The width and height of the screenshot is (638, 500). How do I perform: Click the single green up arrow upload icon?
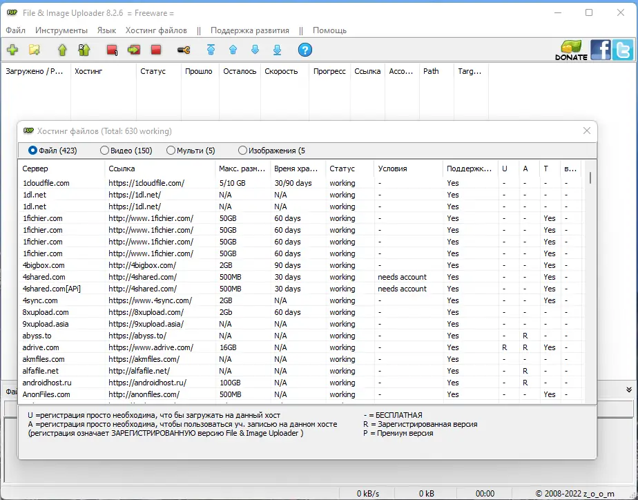62,50
